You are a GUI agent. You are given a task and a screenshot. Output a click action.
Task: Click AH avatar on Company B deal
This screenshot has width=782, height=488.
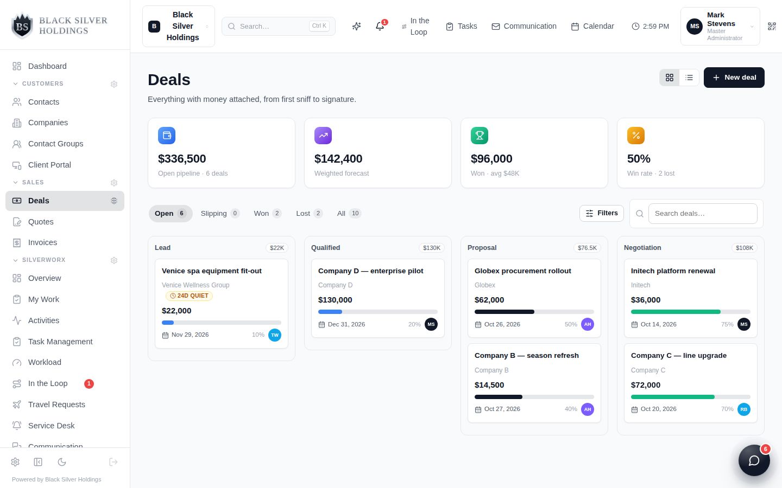pyautogui.click(x=588, y=409)
